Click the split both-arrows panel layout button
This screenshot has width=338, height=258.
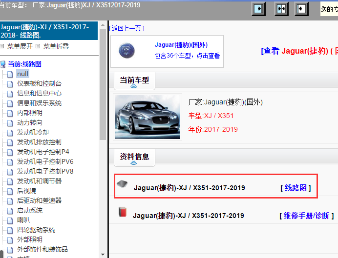tap(281, 9)
